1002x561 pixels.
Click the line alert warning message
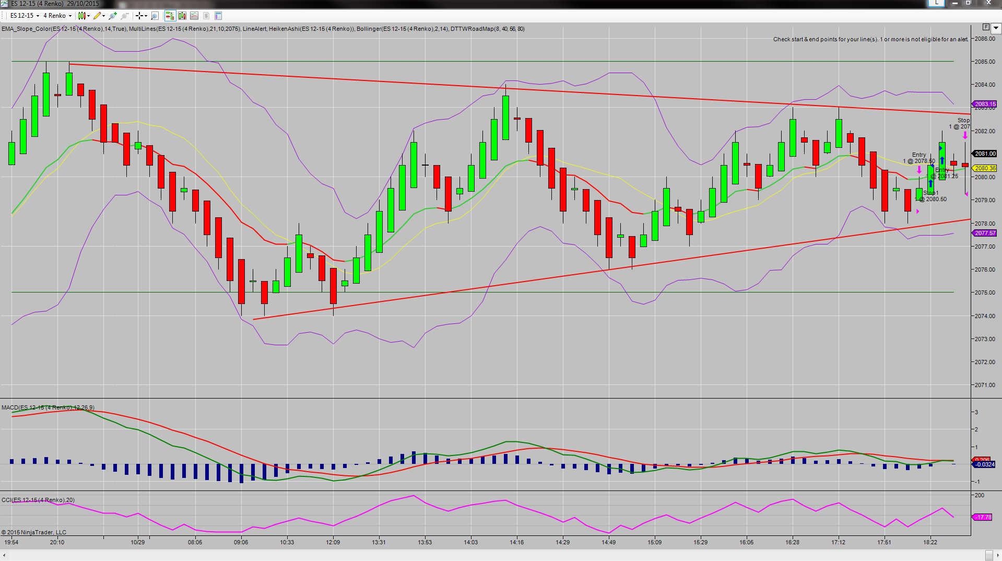(x=870, y=39)
